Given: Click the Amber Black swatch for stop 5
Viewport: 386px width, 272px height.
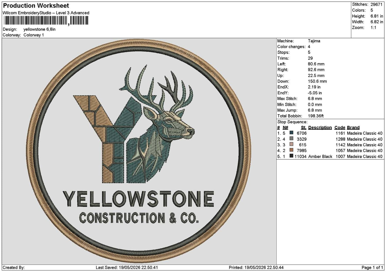Looking at the screenshot, I should [x=291, y=156].
